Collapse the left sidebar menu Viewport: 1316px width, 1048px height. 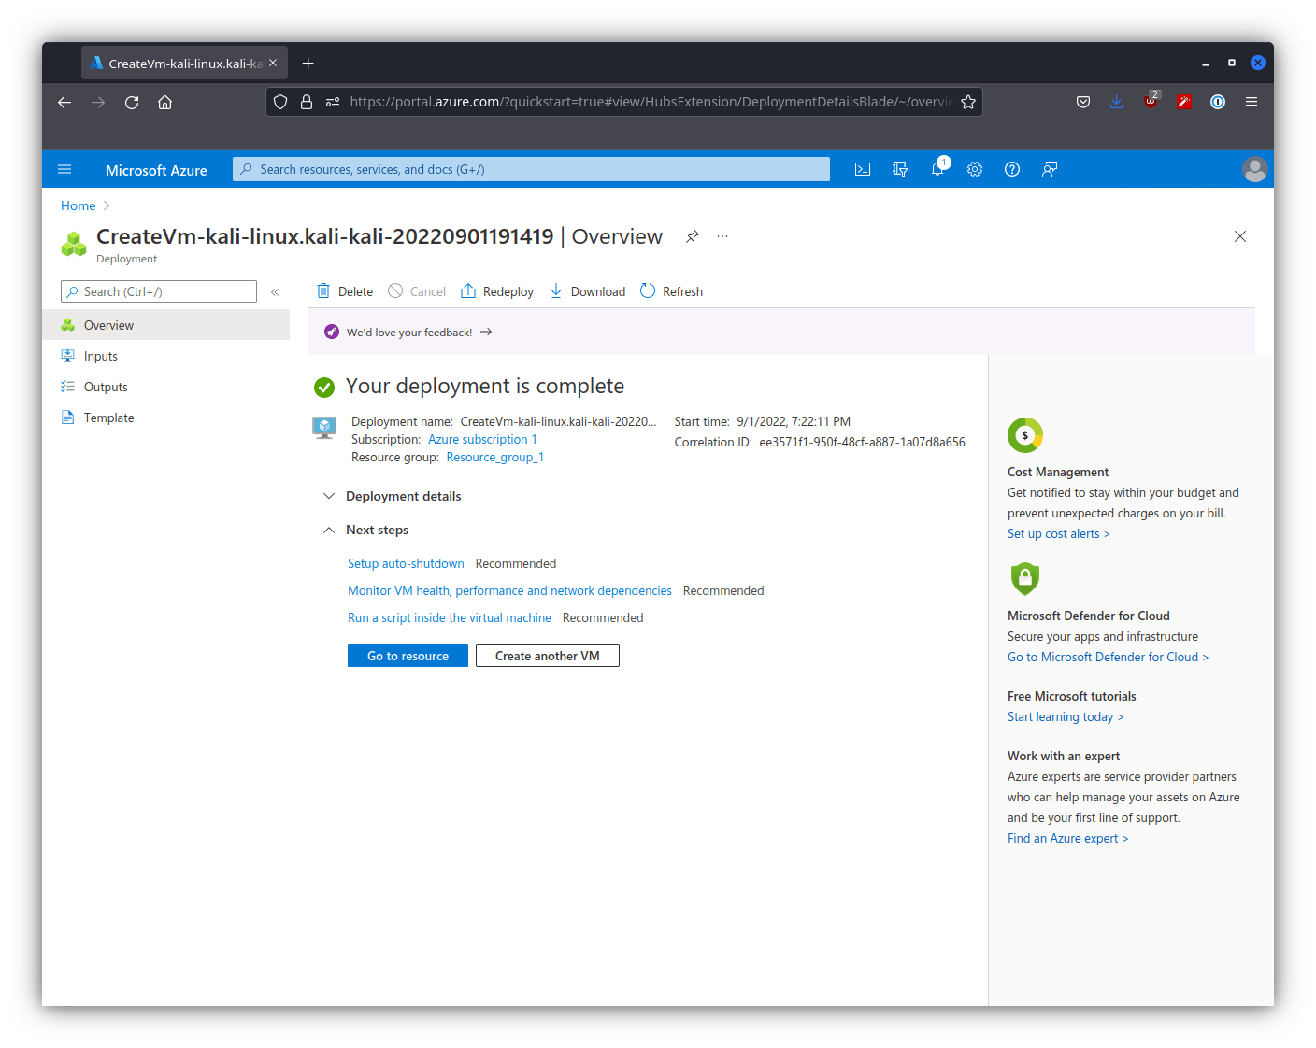point(275,292)
